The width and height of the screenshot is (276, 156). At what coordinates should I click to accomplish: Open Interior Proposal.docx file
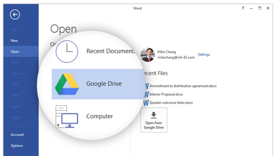[x=166, y=94]
